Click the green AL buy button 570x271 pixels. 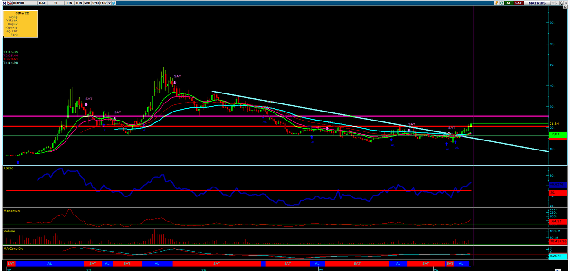click(x=509, y=3)
